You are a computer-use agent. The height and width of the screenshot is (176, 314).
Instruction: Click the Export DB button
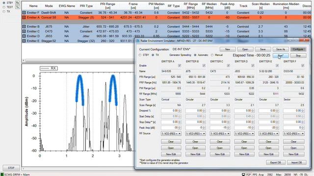tap(276, 163)
